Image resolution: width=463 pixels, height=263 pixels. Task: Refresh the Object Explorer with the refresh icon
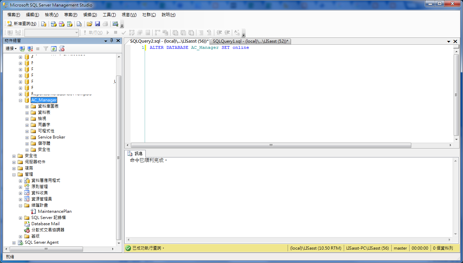(53, 48)
